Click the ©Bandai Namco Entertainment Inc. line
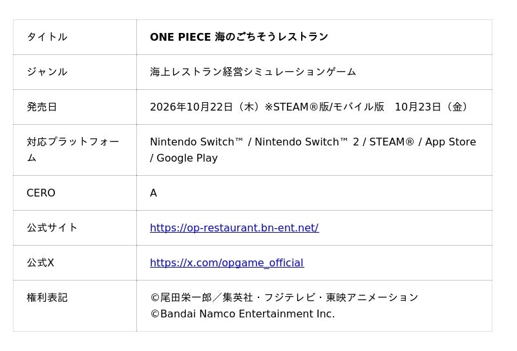Image resolution: width=517 pixels, height=351 pixels. 242,314
